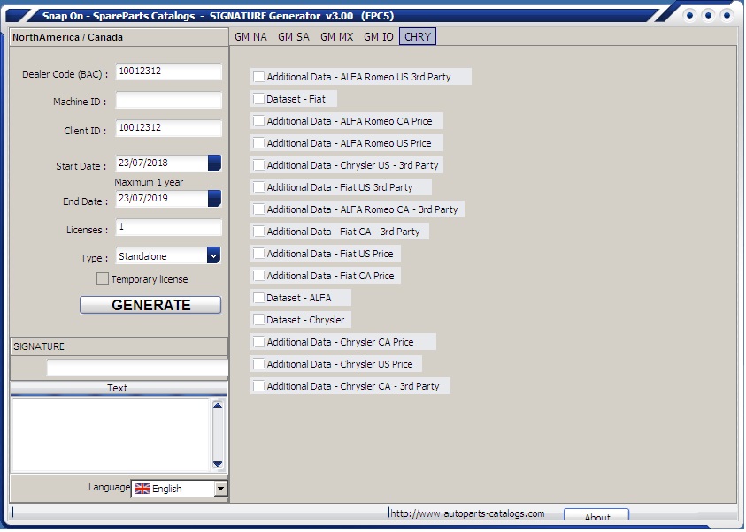Screen dimensions: 746x532
Task: Select the Dataset - Chrysler checkbox
Action: pyautogui.click(x=258, y=320)
